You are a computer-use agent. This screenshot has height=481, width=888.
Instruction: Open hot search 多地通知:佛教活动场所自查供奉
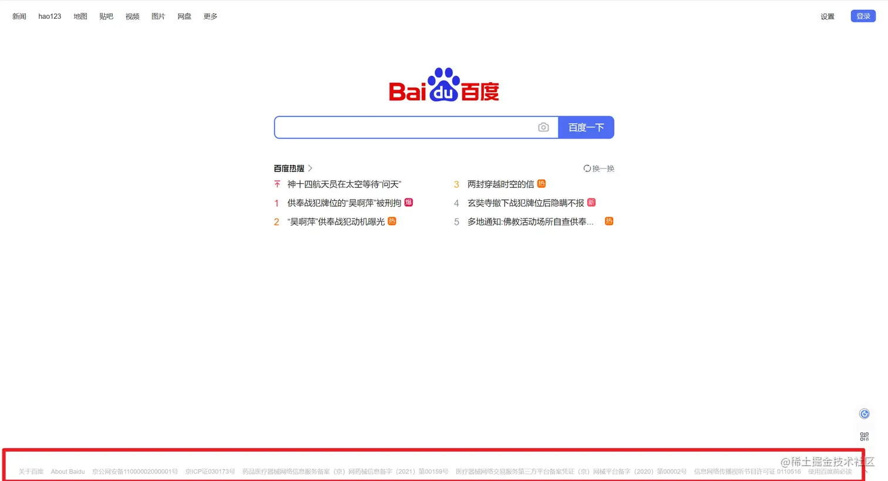point(530,222)
